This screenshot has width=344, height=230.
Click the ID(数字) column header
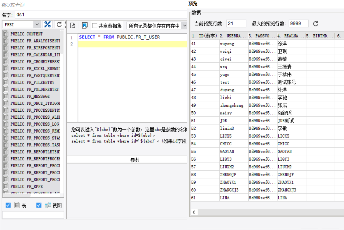click(205, 36)
